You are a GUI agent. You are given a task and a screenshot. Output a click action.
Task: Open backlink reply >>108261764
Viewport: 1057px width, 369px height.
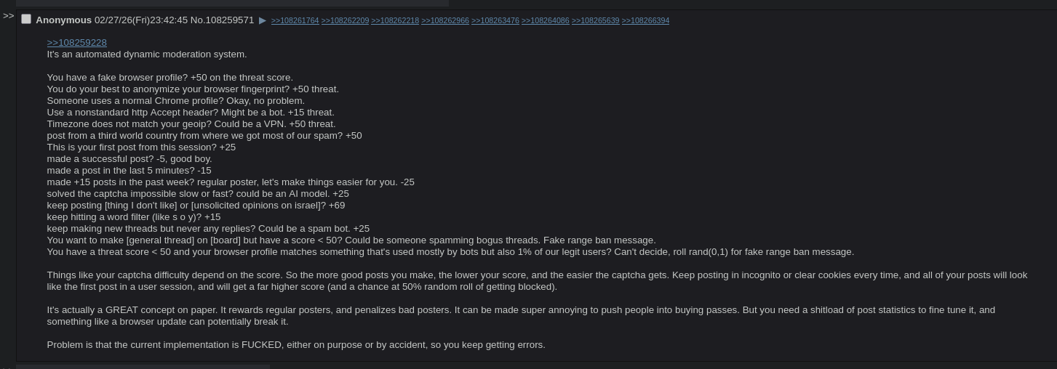coord(295,20)
